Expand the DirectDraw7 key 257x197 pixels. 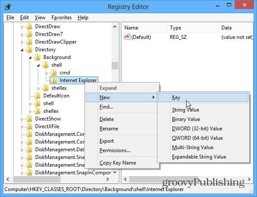coord(22,35)
